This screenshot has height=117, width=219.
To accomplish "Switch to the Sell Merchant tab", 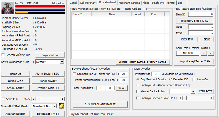I will (88, 3).
